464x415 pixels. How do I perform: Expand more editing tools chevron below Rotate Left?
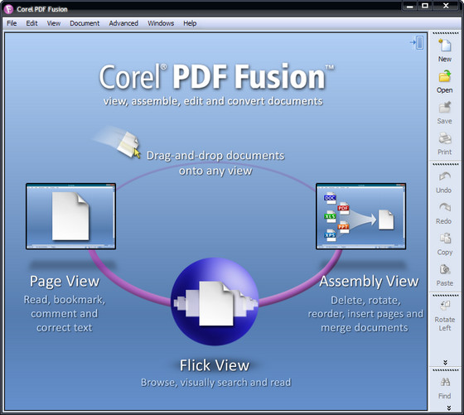(x=445, y=362)
